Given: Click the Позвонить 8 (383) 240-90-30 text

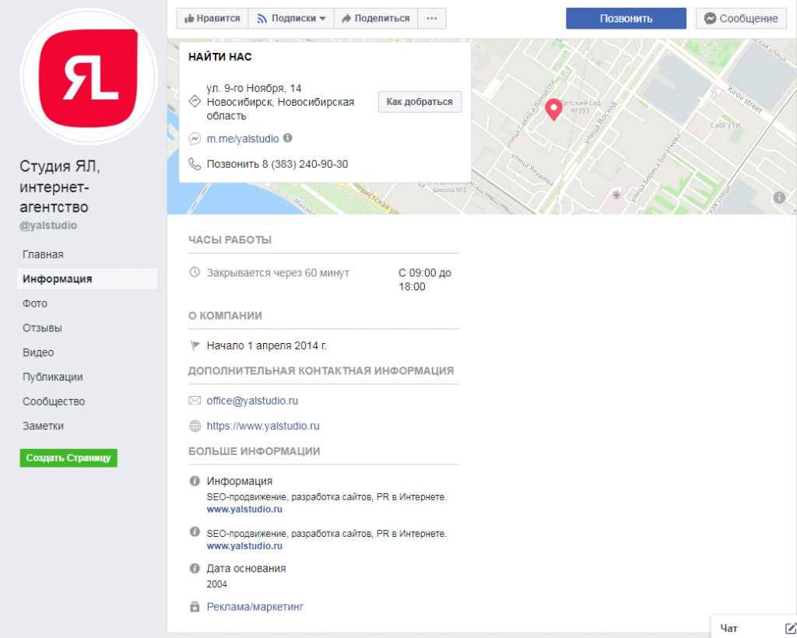Looking at the screenshot, I should pyautogui.click(x=277, y=164).
